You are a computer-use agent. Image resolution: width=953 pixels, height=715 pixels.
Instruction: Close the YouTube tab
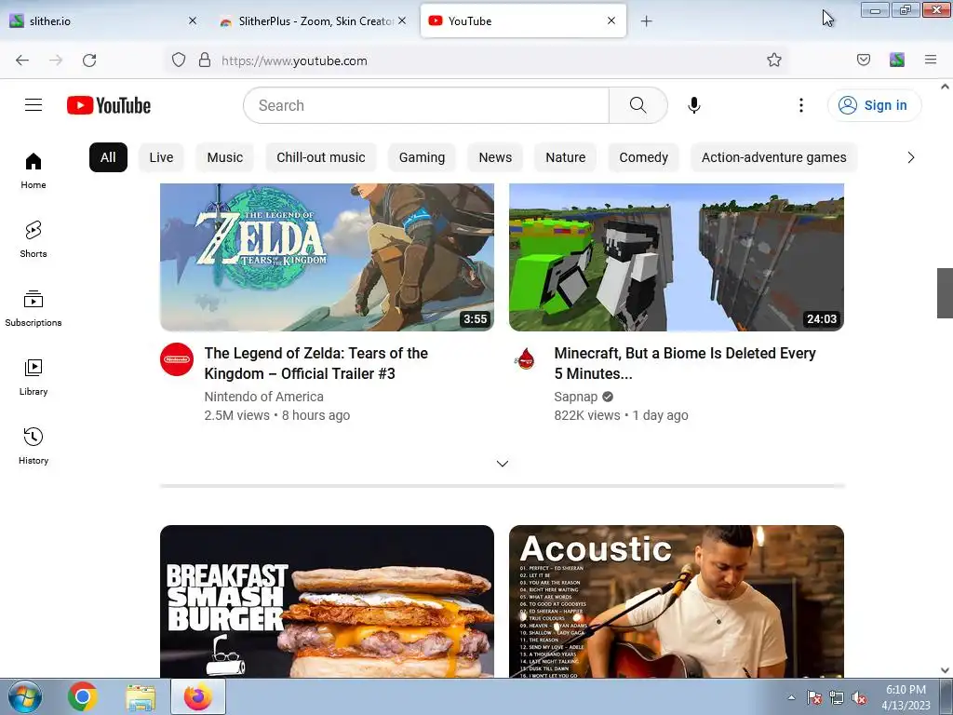[x=611, y=20]
